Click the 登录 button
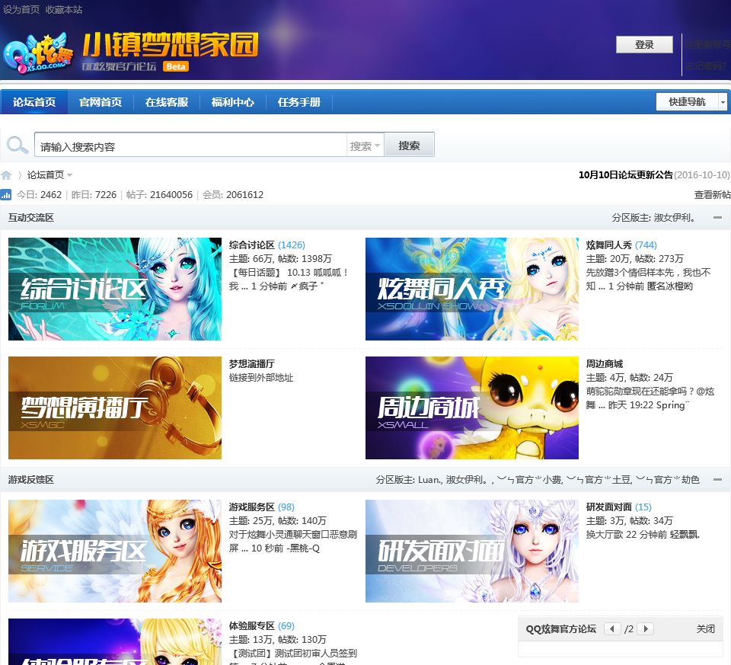Viewport: 731px width, 665px height. click(644, 45)
